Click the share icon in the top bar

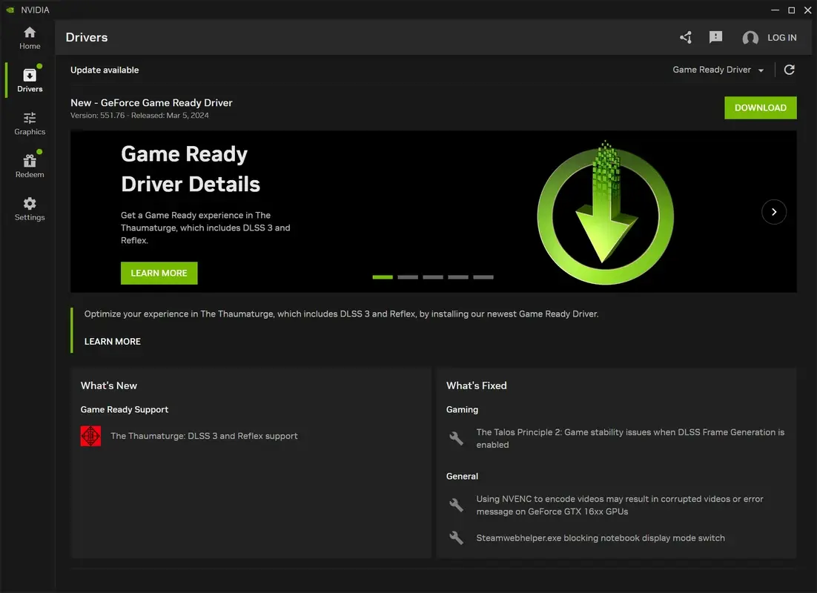(x=684, y=37)
